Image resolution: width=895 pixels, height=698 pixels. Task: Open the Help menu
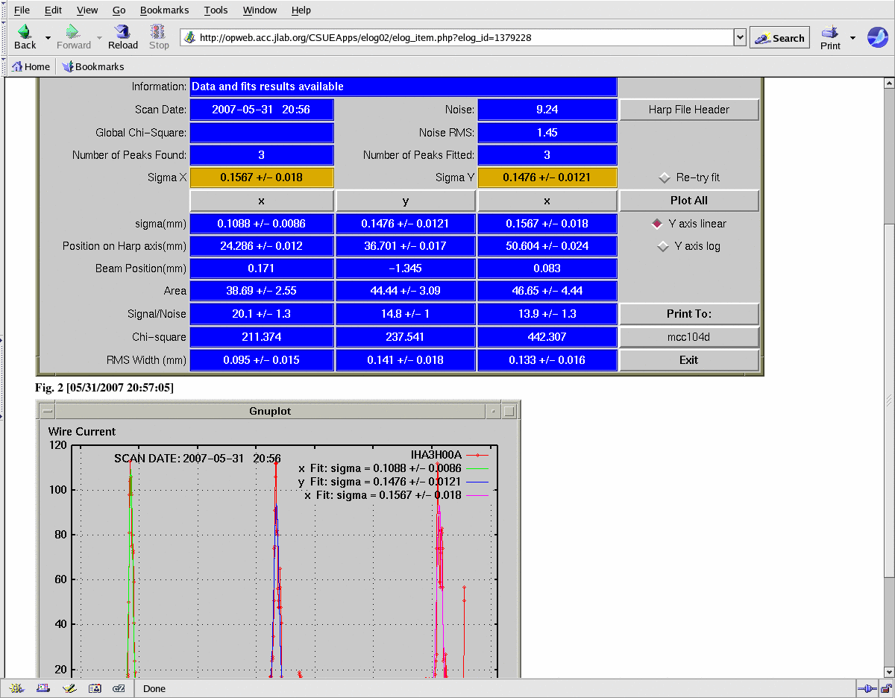[301, 10]
